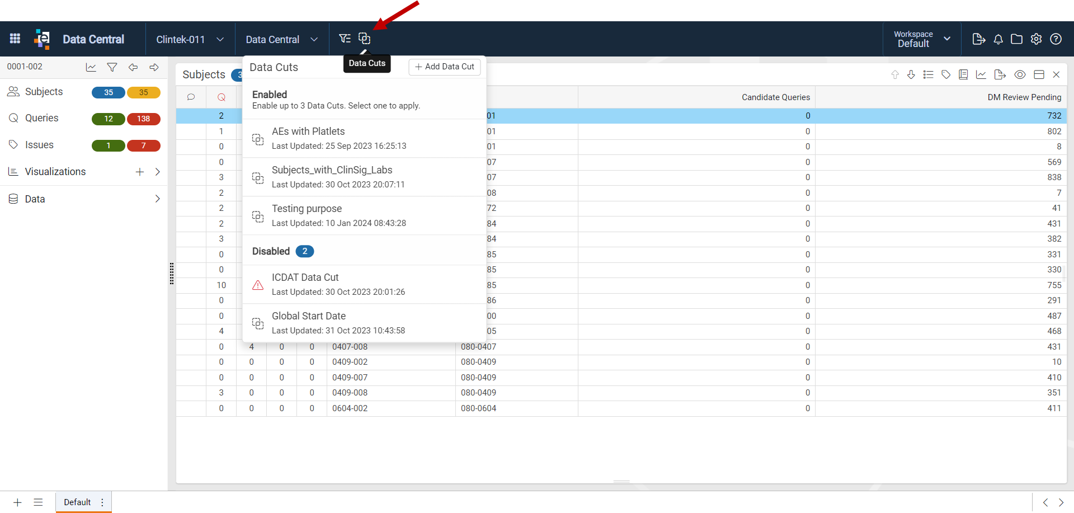Open the Data Central module dropdown
The width and height of the screenshot is (1074, 513).
[282, 39]
